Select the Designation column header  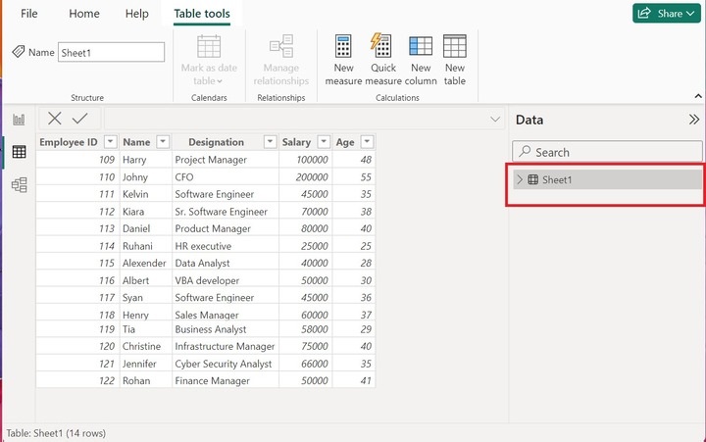[x=216, y=142]
